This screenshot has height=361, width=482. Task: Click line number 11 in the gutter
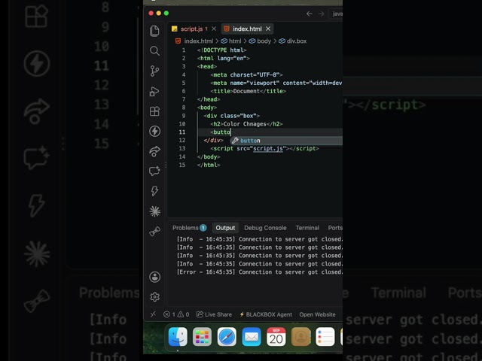(182, 132)
